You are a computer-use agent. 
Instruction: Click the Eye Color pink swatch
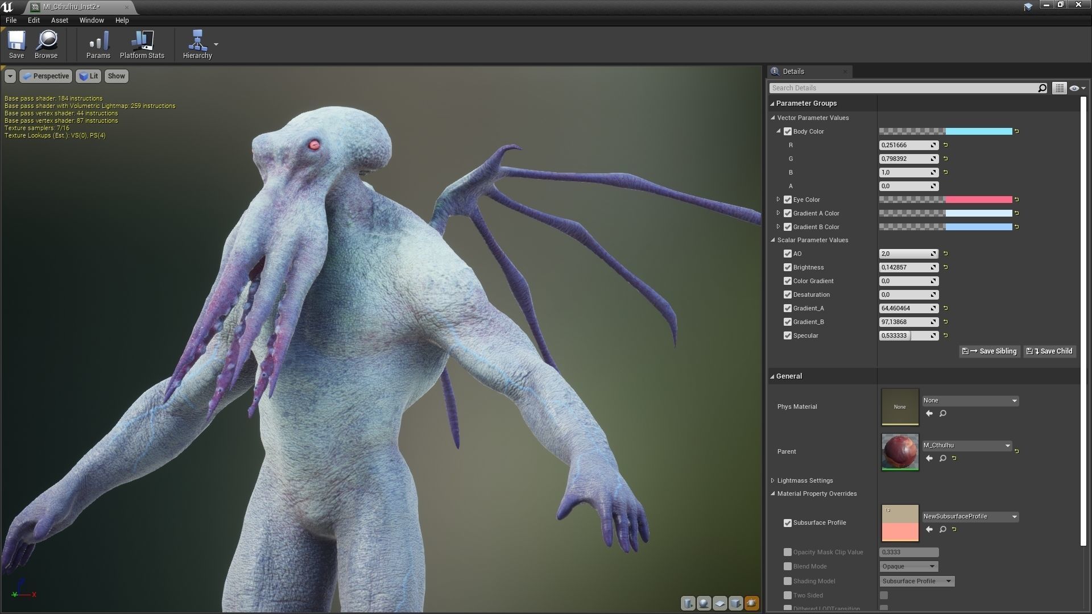click(x=978, y=200)
